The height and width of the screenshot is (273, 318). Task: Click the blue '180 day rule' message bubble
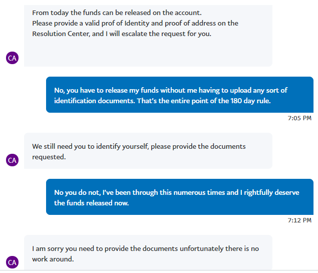[180, 95]
